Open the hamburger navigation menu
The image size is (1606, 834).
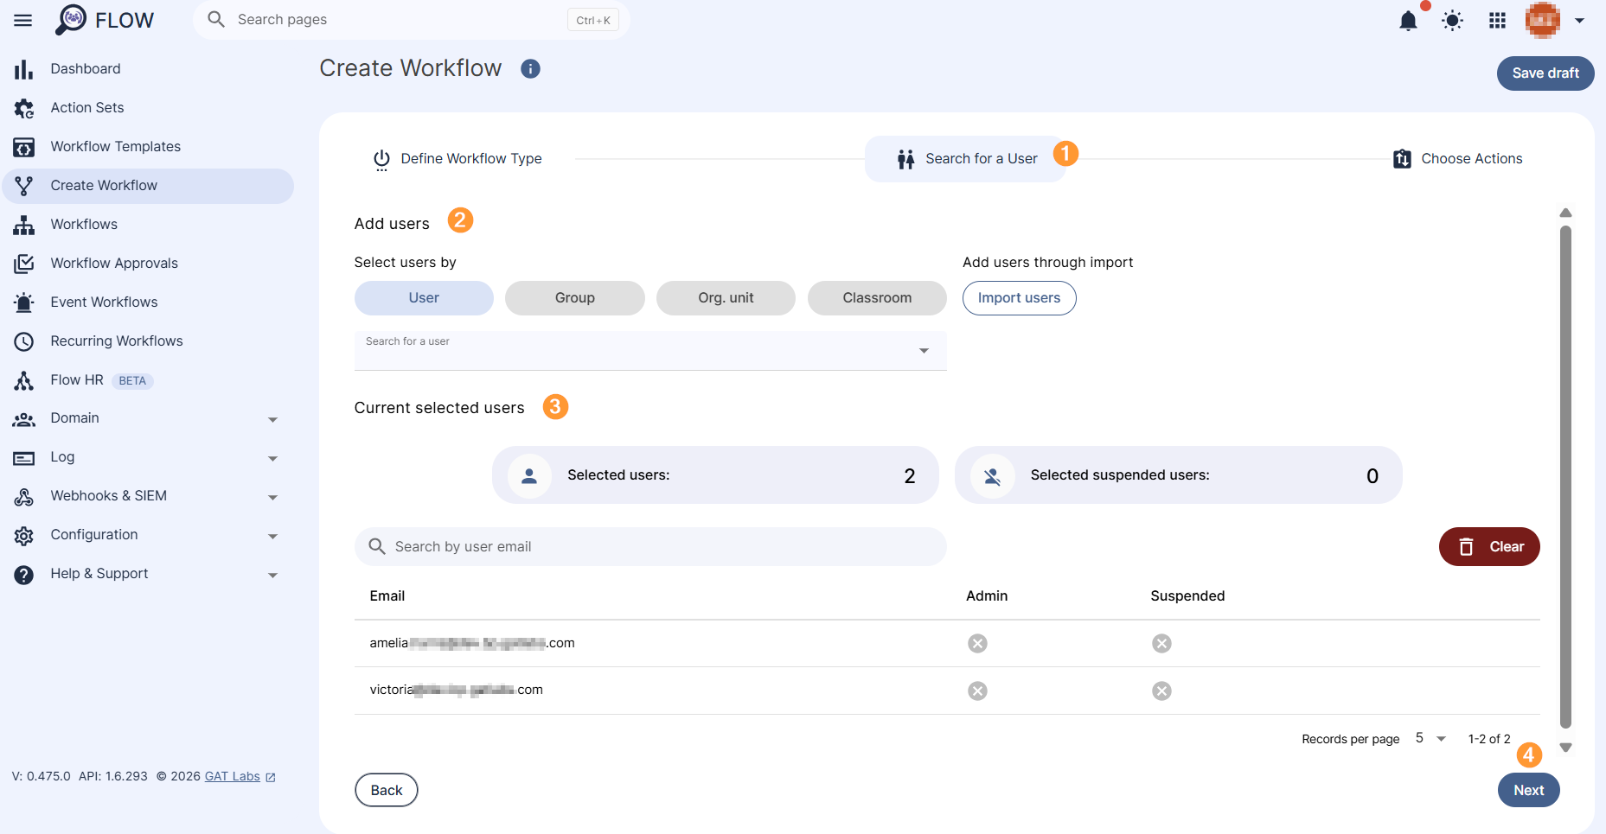[23, 20]
